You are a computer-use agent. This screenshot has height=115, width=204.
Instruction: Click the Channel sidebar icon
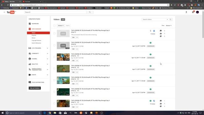pyautogui.click(x=30, y=59)
